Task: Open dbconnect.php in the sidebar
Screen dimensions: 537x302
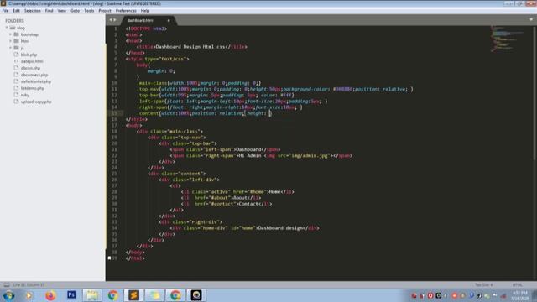Action: point(34,75)
